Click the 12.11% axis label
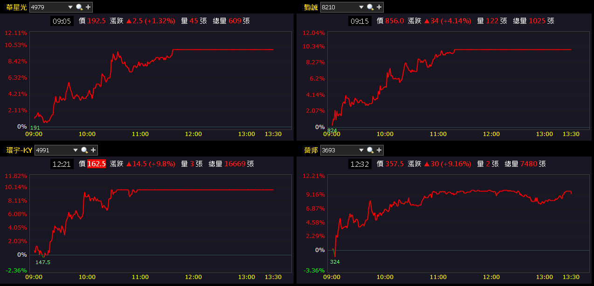This screenshot has width=594, height=286. click(x=16, y=33)
